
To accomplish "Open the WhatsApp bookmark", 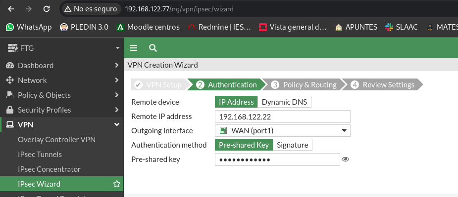I will pos(29,27).
